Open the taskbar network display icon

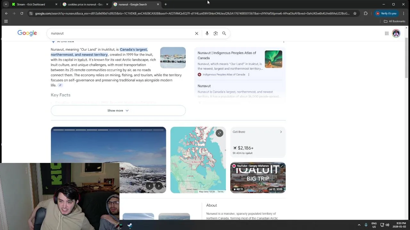click(x=382, y=225)
